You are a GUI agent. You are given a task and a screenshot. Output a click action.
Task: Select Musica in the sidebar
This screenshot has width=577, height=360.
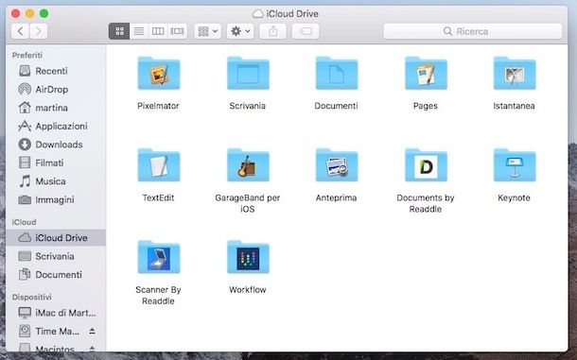tap(56, 180)
